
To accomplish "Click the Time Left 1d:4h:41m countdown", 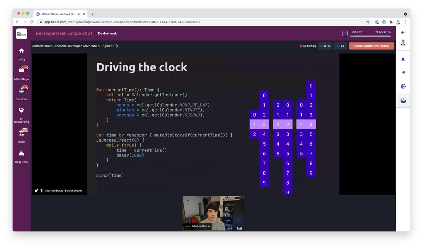I will click(x=382, y=32).
